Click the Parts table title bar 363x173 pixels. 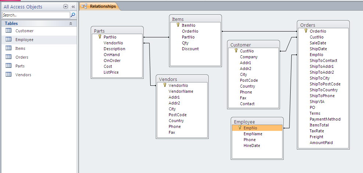coord(117,31)
